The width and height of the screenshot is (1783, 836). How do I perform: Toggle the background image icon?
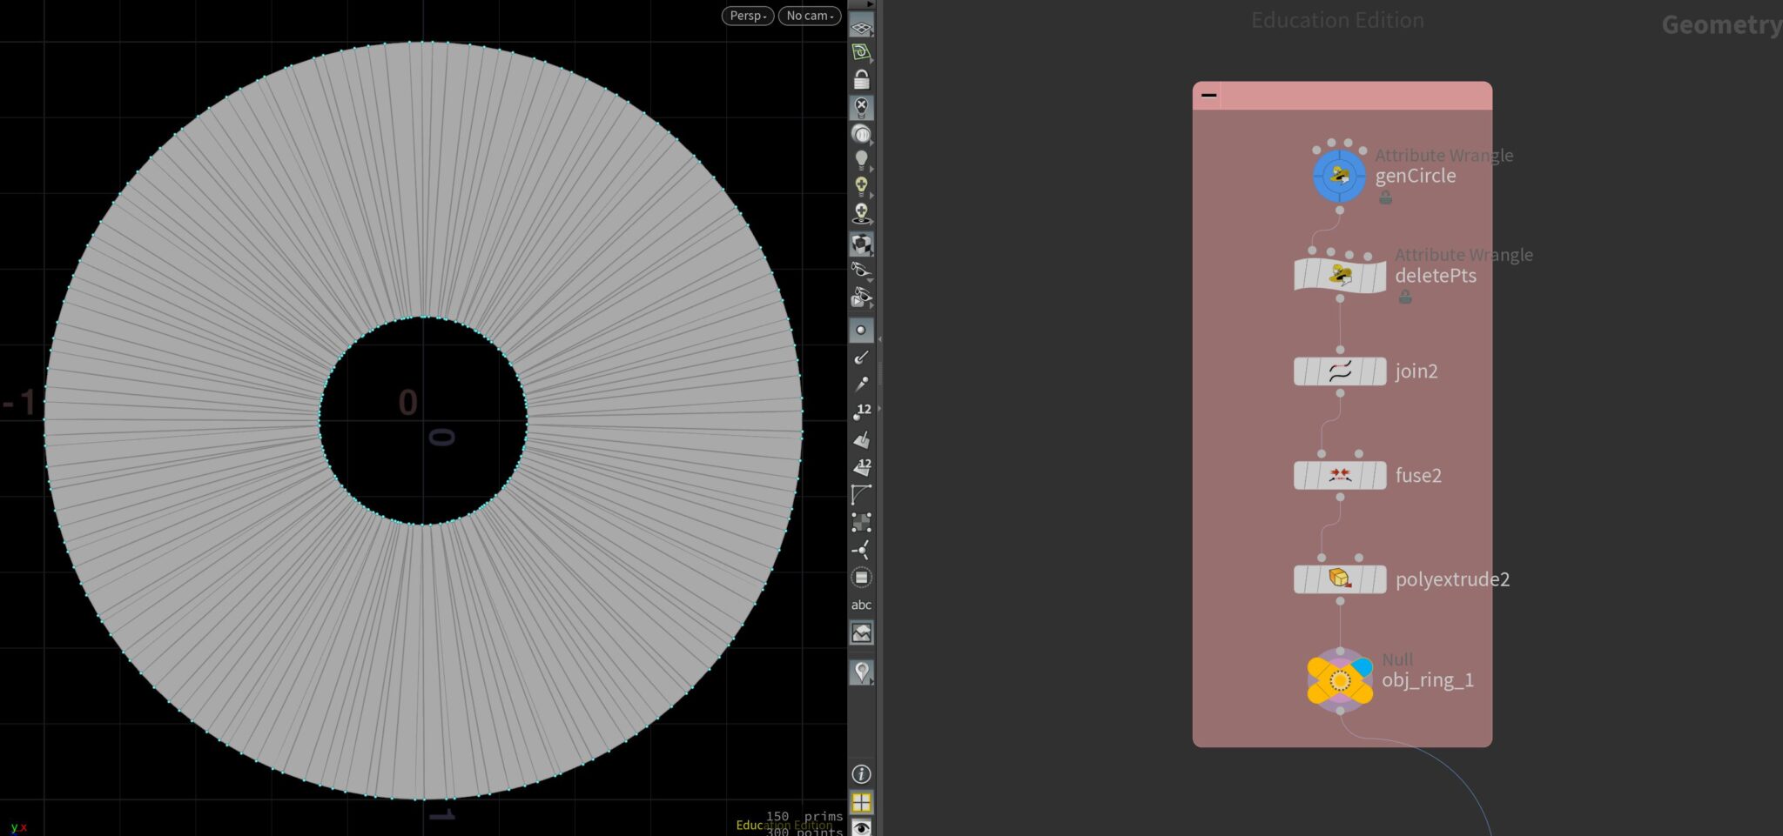pos(861,633)
